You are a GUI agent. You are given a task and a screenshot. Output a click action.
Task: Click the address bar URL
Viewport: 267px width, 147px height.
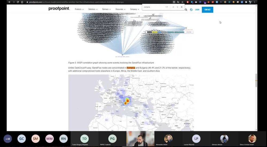click(77, 2)
